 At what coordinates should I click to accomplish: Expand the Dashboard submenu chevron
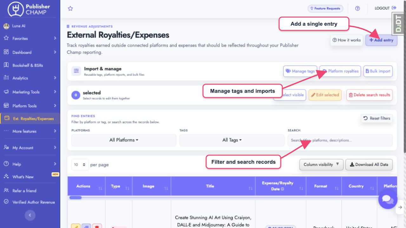(55, 52)
